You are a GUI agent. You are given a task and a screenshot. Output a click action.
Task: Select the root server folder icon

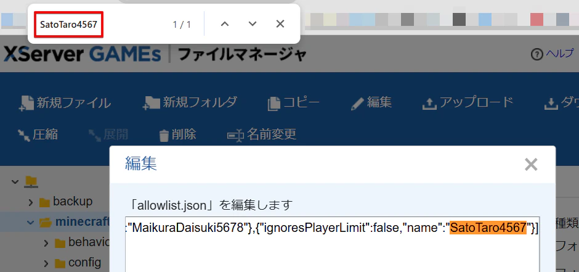coord(31,181)
